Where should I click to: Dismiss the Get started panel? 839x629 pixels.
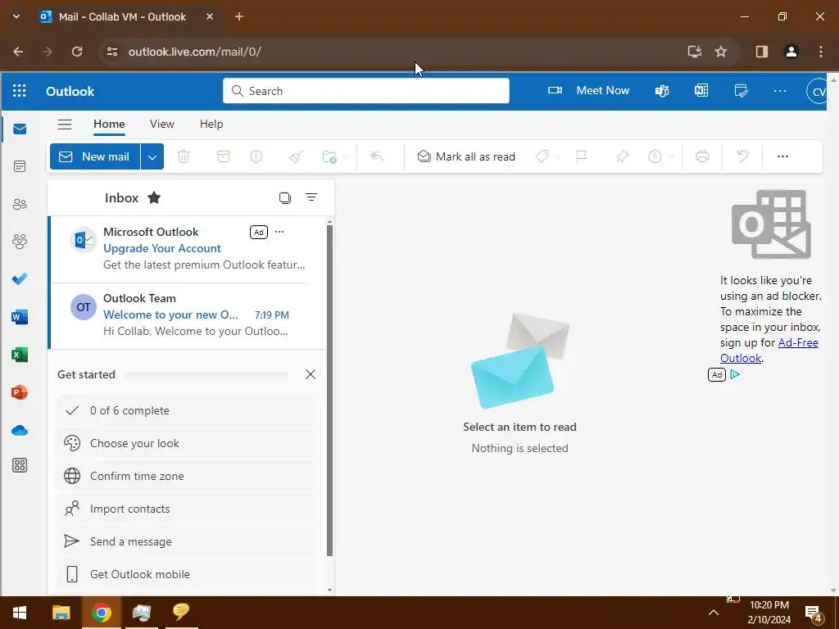pyautogui.click(x=311, y=374)
